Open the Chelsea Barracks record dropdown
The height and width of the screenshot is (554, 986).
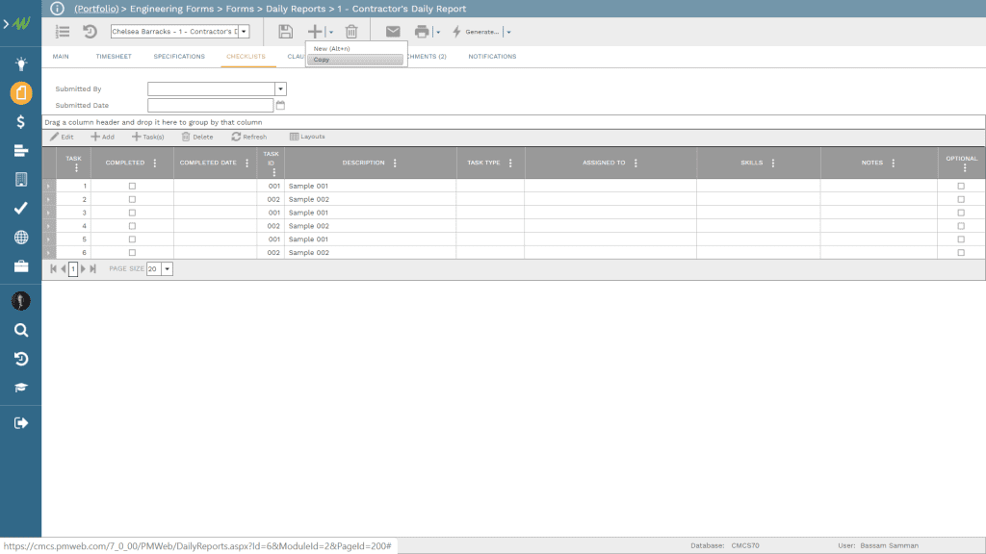pos(244,32)
